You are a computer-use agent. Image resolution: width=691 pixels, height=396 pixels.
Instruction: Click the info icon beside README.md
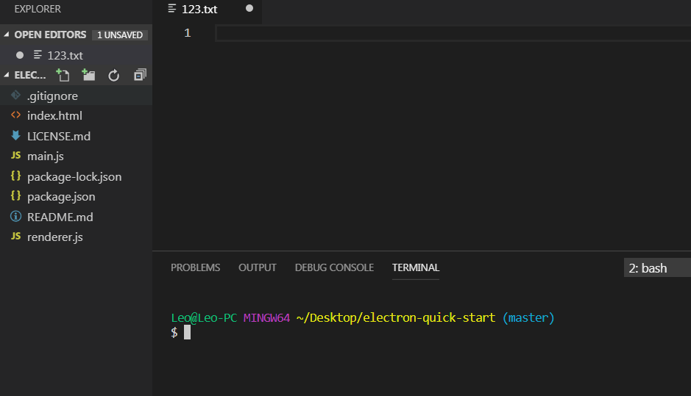click(x=16, y=216)
